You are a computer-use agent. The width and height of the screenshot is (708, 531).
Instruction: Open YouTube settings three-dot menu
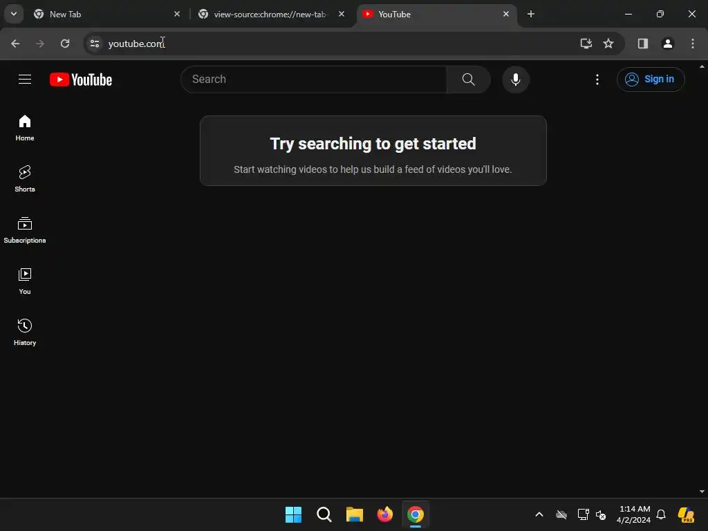coord(597,80)
